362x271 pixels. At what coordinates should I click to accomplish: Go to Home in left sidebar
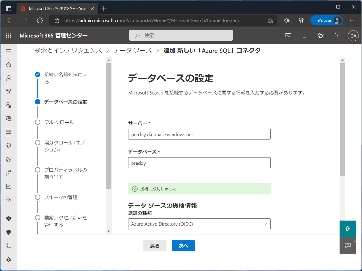tap(8, 64)
